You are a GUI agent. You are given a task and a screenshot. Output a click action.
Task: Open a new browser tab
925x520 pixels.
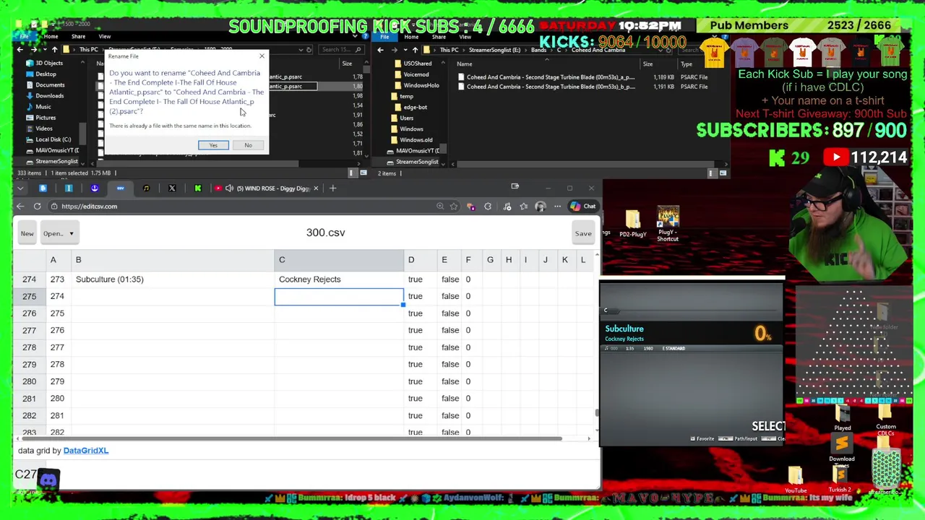[x=332, y=188]
